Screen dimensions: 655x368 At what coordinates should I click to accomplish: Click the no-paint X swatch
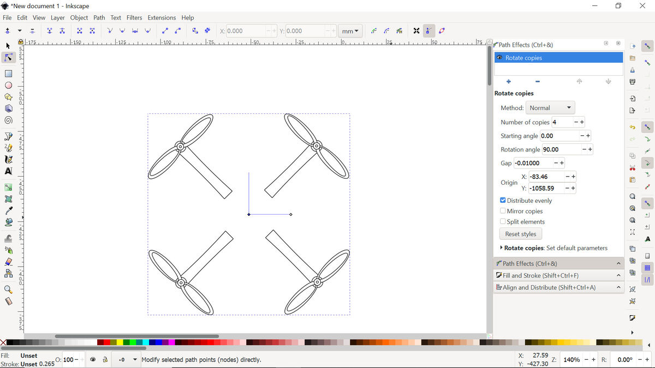pyautogui.click(x=3, y=342)
